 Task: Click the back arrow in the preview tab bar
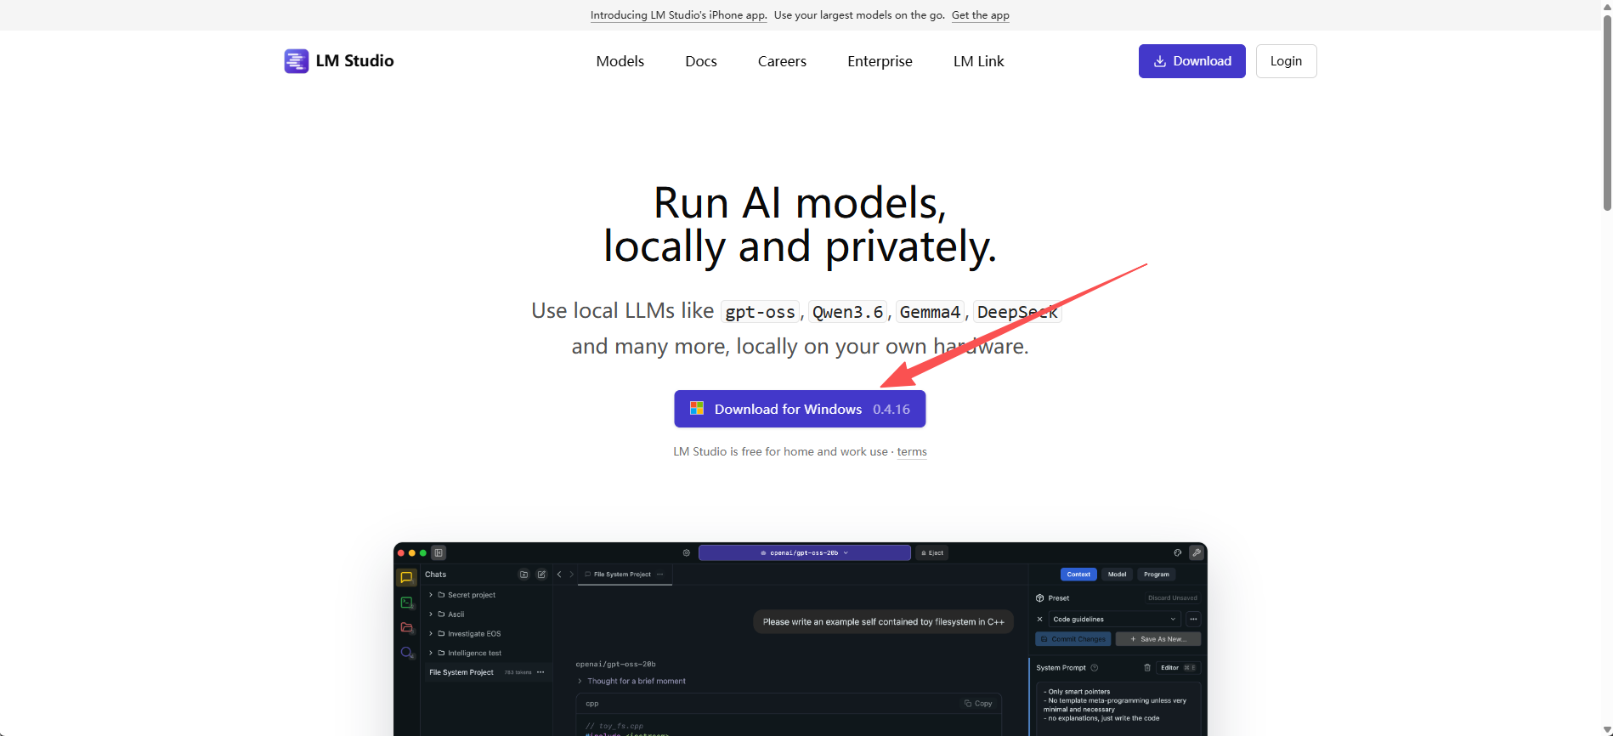(559, 575)
